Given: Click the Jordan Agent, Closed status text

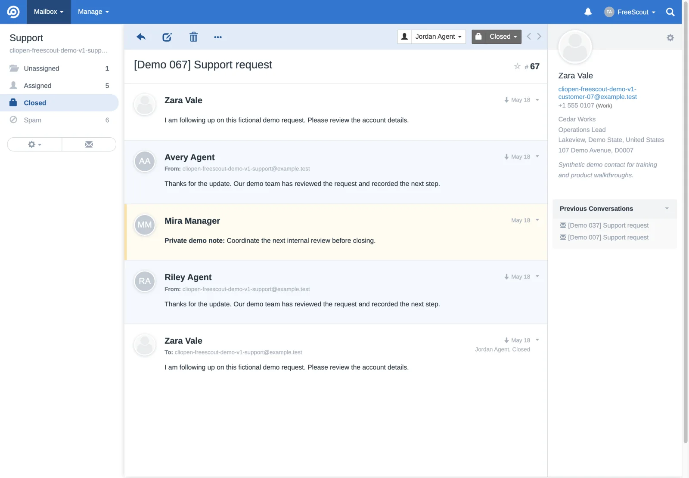Looking at the screenshot, I should click(x=503, y=349).
